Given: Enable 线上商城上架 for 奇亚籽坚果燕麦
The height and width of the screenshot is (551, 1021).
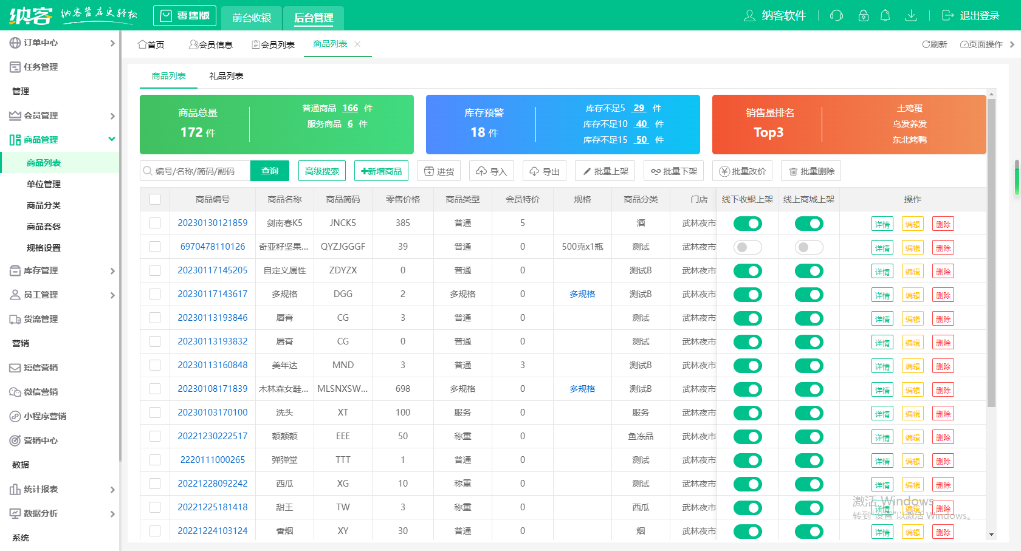Looking at the screenshot, I should [x=809, y=247].
